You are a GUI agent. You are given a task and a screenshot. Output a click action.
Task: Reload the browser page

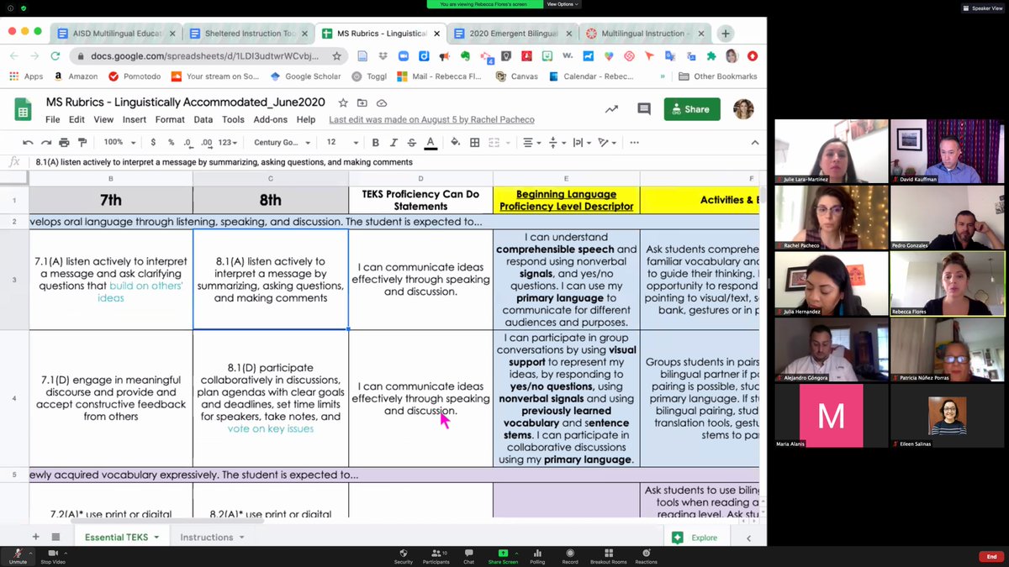click(55, 56)
